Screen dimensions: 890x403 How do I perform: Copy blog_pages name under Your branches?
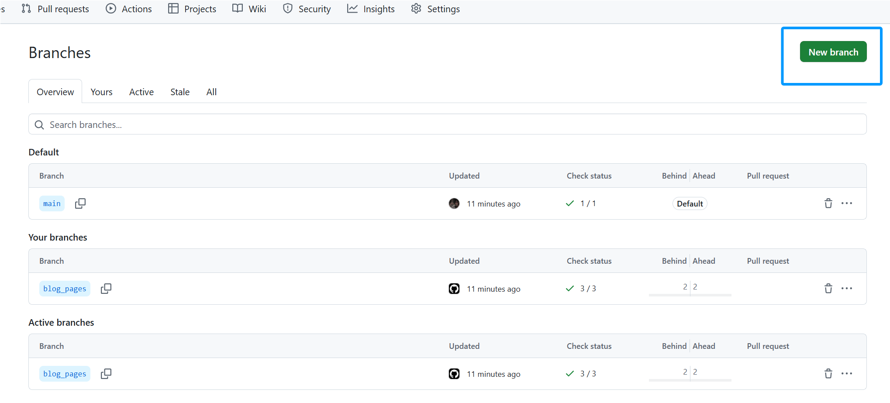click(106, 289)
